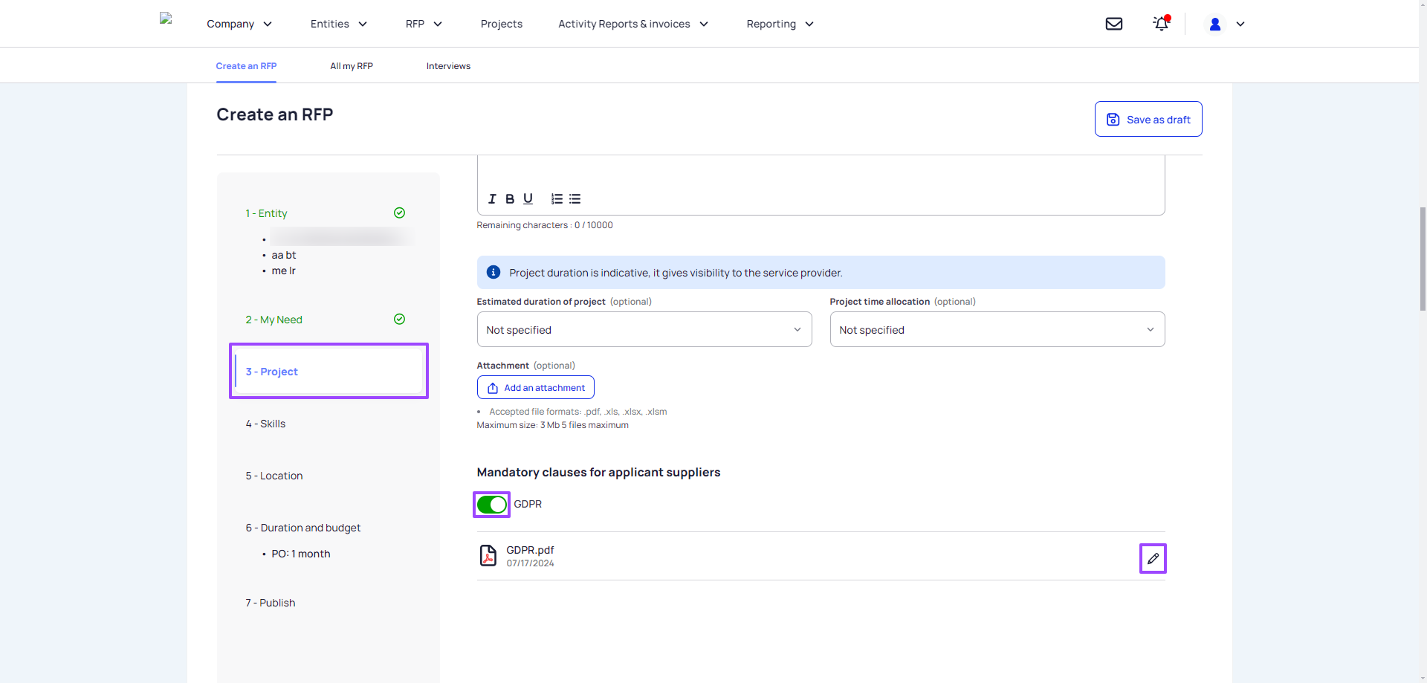Screen dimensions: 1427x683
Task: Click the Mandatory clauses for applicant suppliers heading
Action: pos(598,472)
